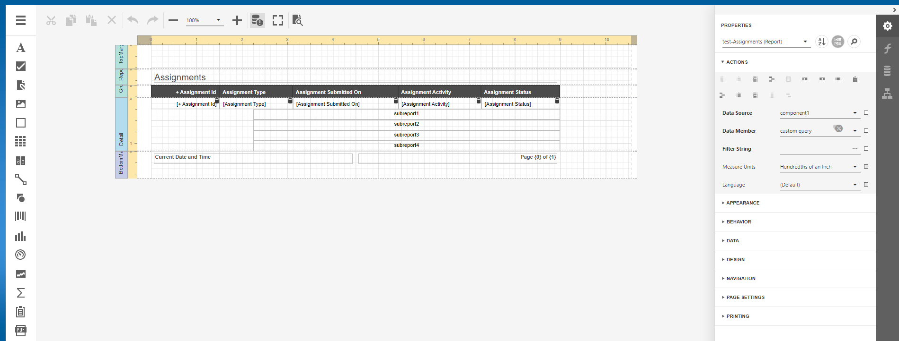
Task: Open the report Preview icon
Action: click(x=297, y=20)
